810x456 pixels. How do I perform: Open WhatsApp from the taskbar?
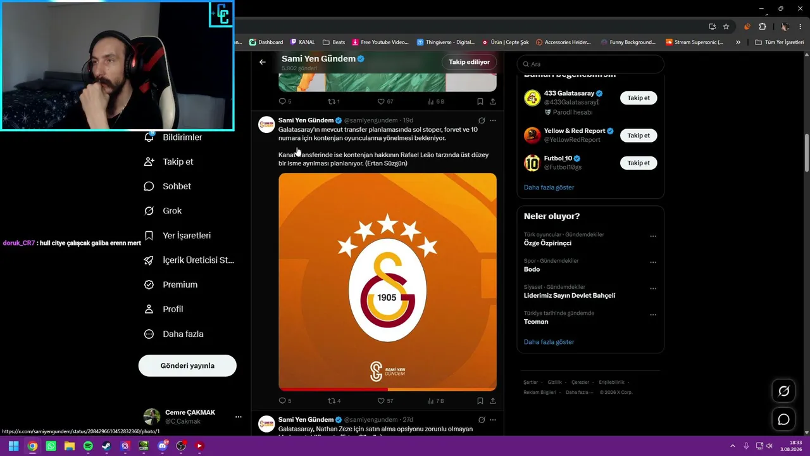point(51,446)
